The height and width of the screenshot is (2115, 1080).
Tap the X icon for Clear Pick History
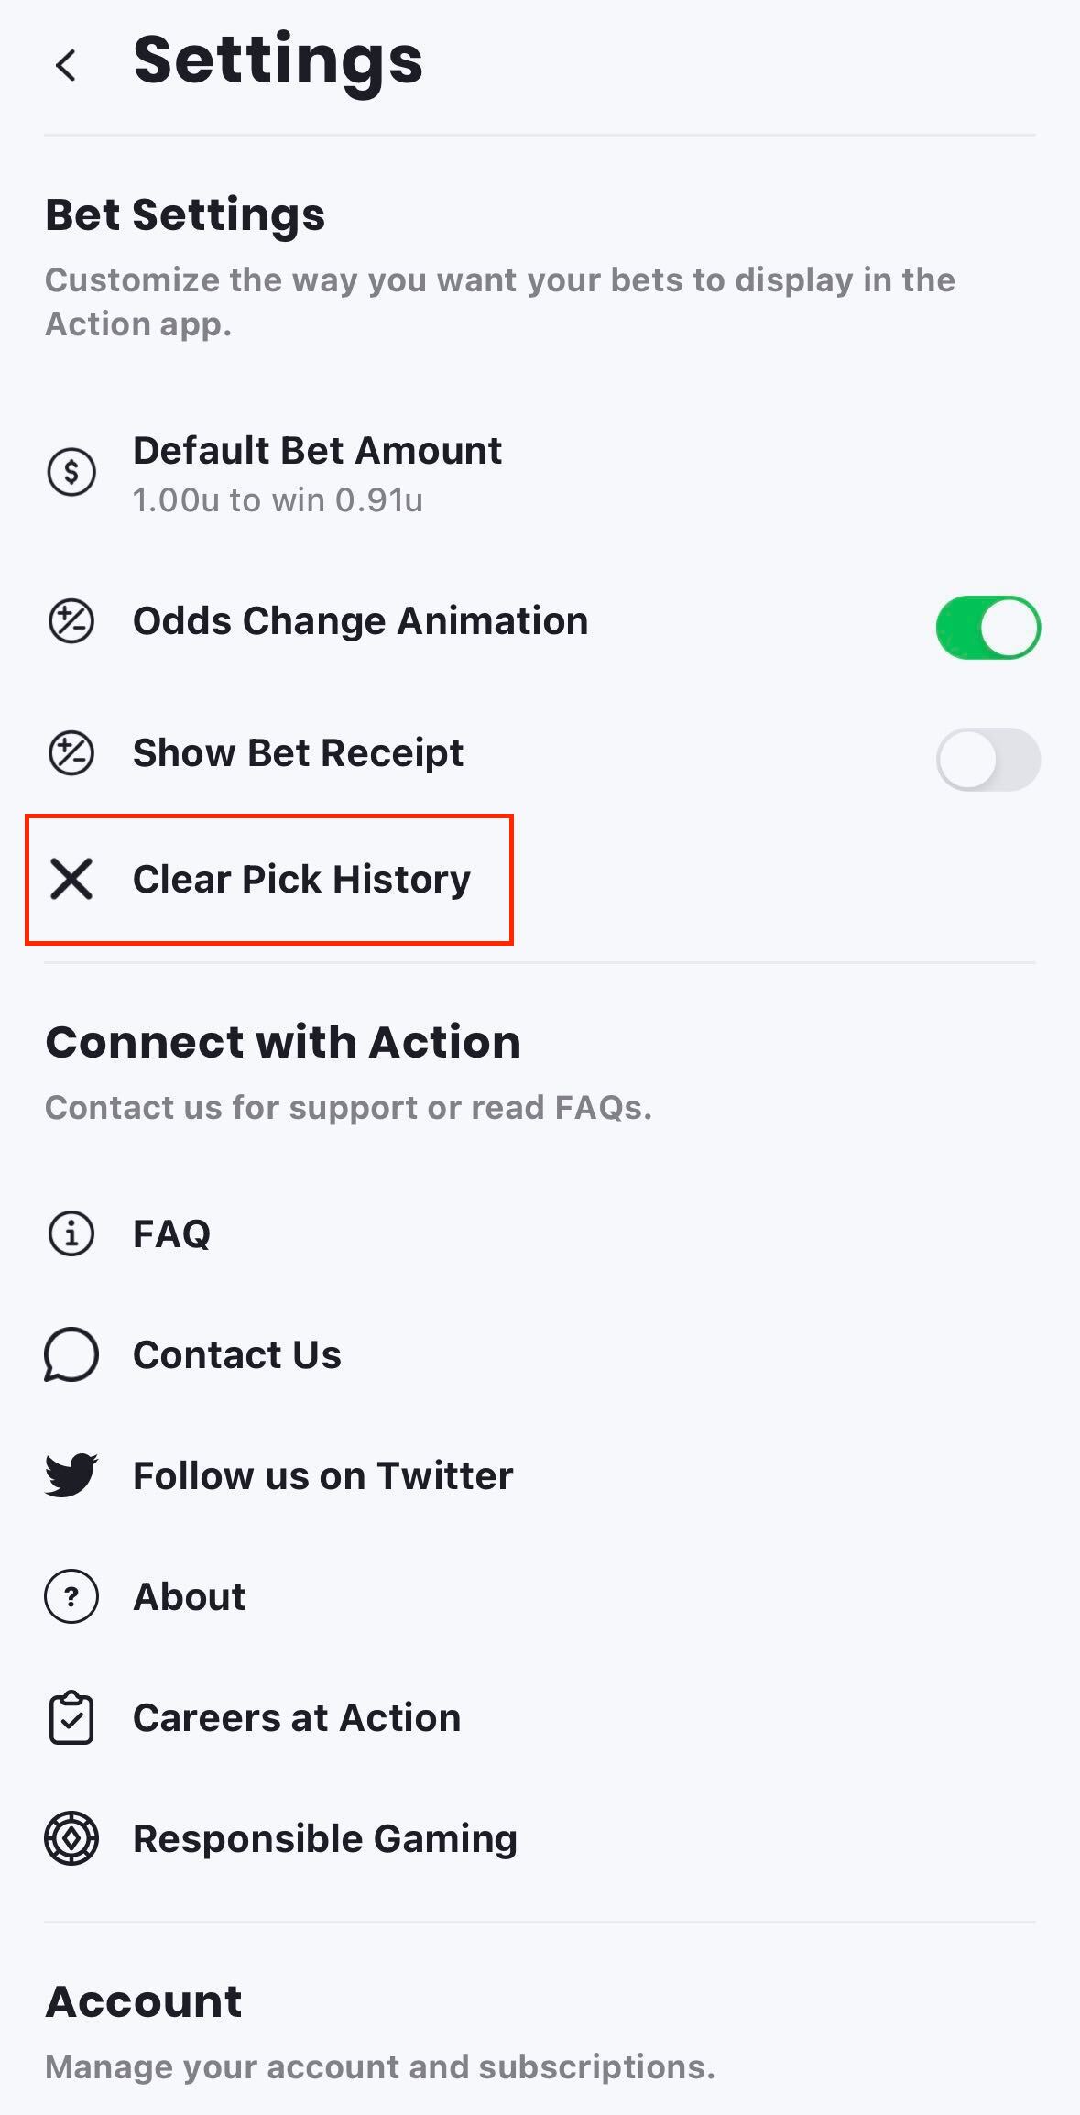71,879
